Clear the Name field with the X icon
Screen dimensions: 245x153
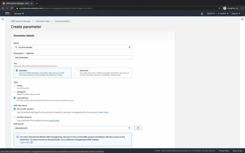pos(129,47)
